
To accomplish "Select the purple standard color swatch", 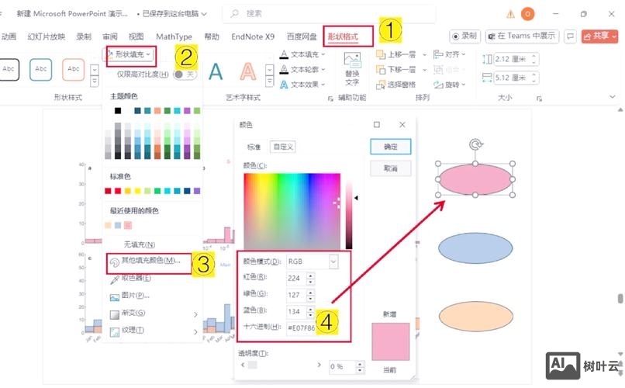I will coord(197,191).
